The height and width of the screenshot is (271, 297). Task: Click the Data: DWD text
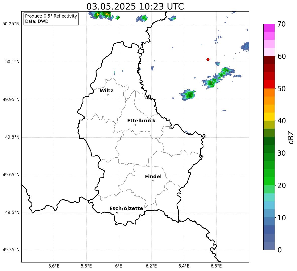[x=37, y=21]
